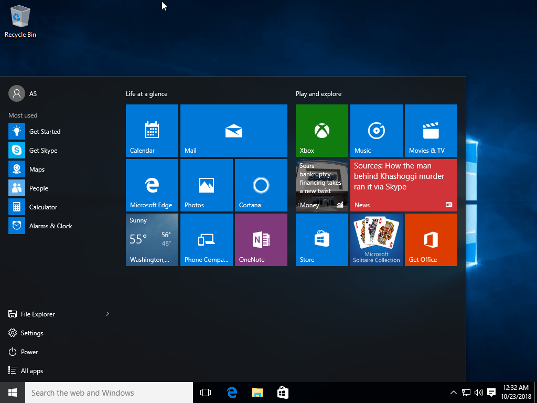Open Calculator from Most used list
The image size is (537, 403).
pos(58,207)
